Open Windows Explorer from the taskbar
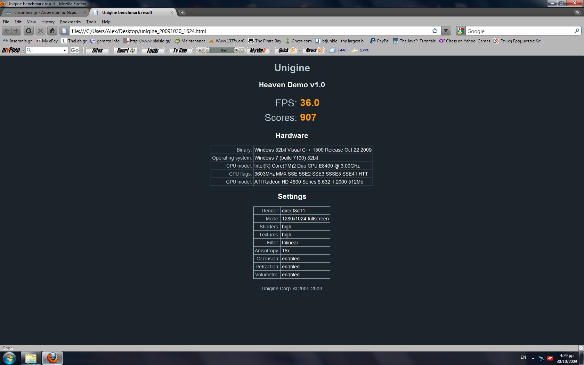 (x=31, y=358)
